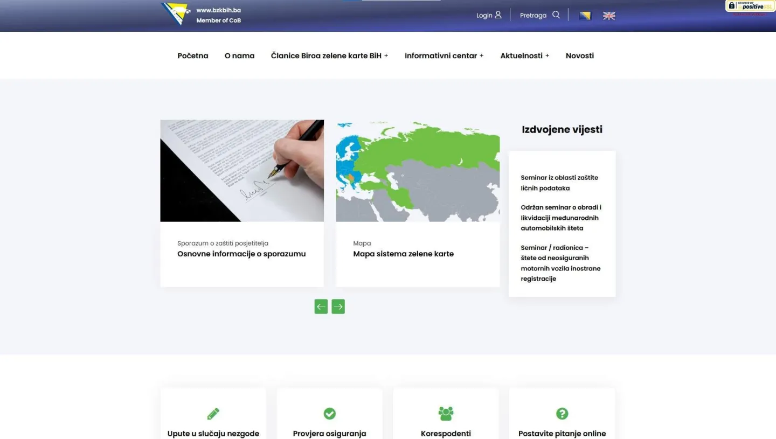Click the Pretraga search label
The height and width of the screenshot is (439, 776).
point(533,16)
